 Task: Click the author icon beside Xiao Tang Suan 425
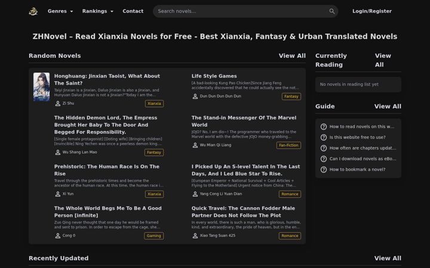[x=195, y=235]
